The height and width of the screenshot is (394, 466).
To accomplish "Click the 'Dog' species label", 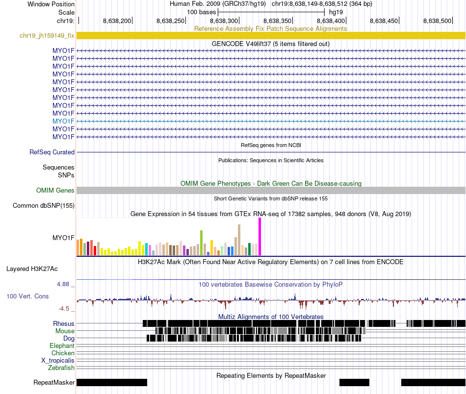I will (x=69, y=339).
